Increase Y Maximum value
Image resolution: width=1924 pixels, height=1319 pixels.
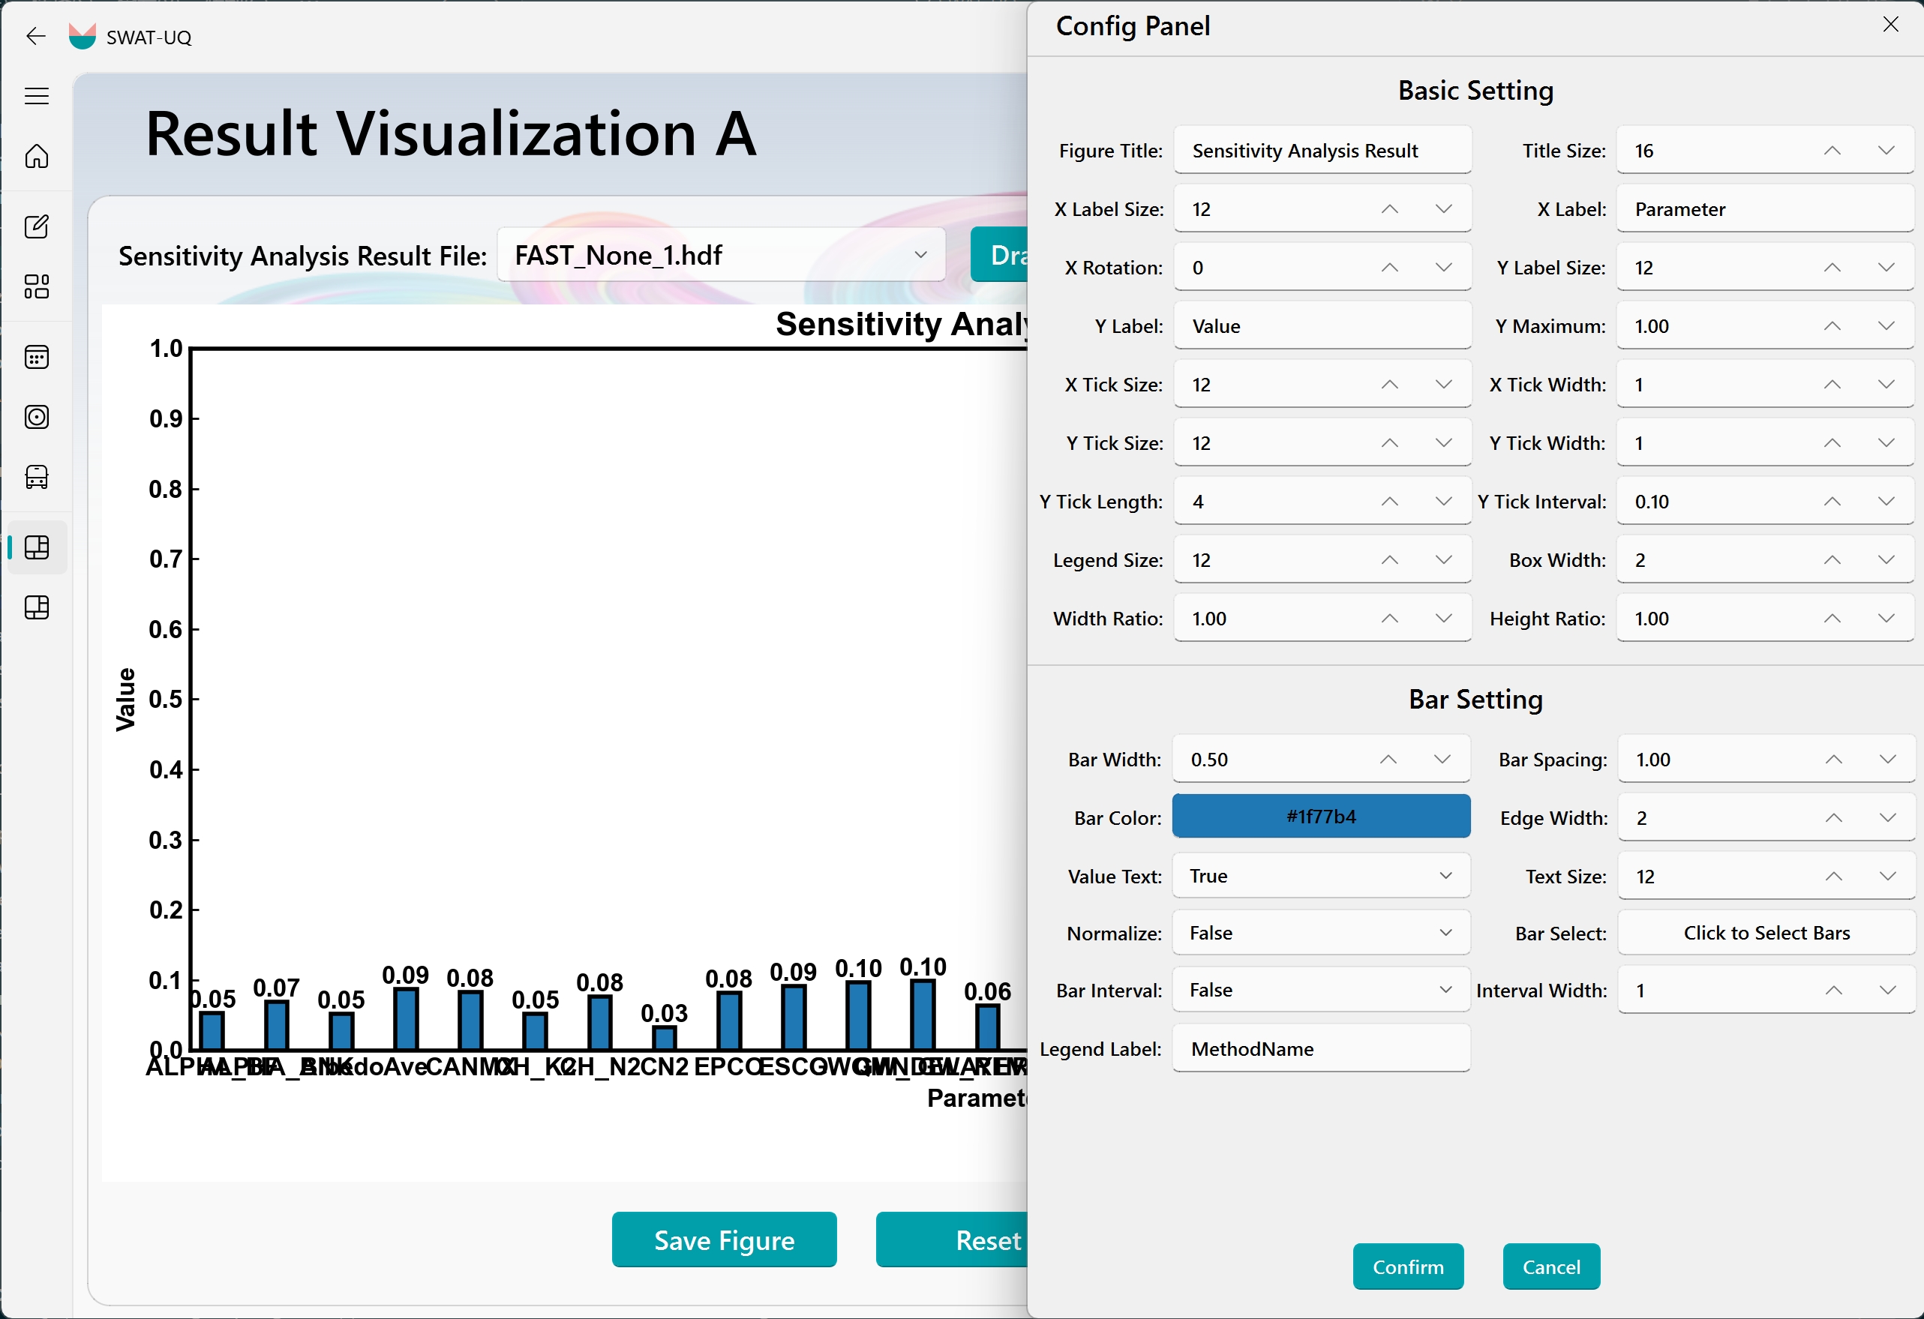click(x=1832, y=326)
